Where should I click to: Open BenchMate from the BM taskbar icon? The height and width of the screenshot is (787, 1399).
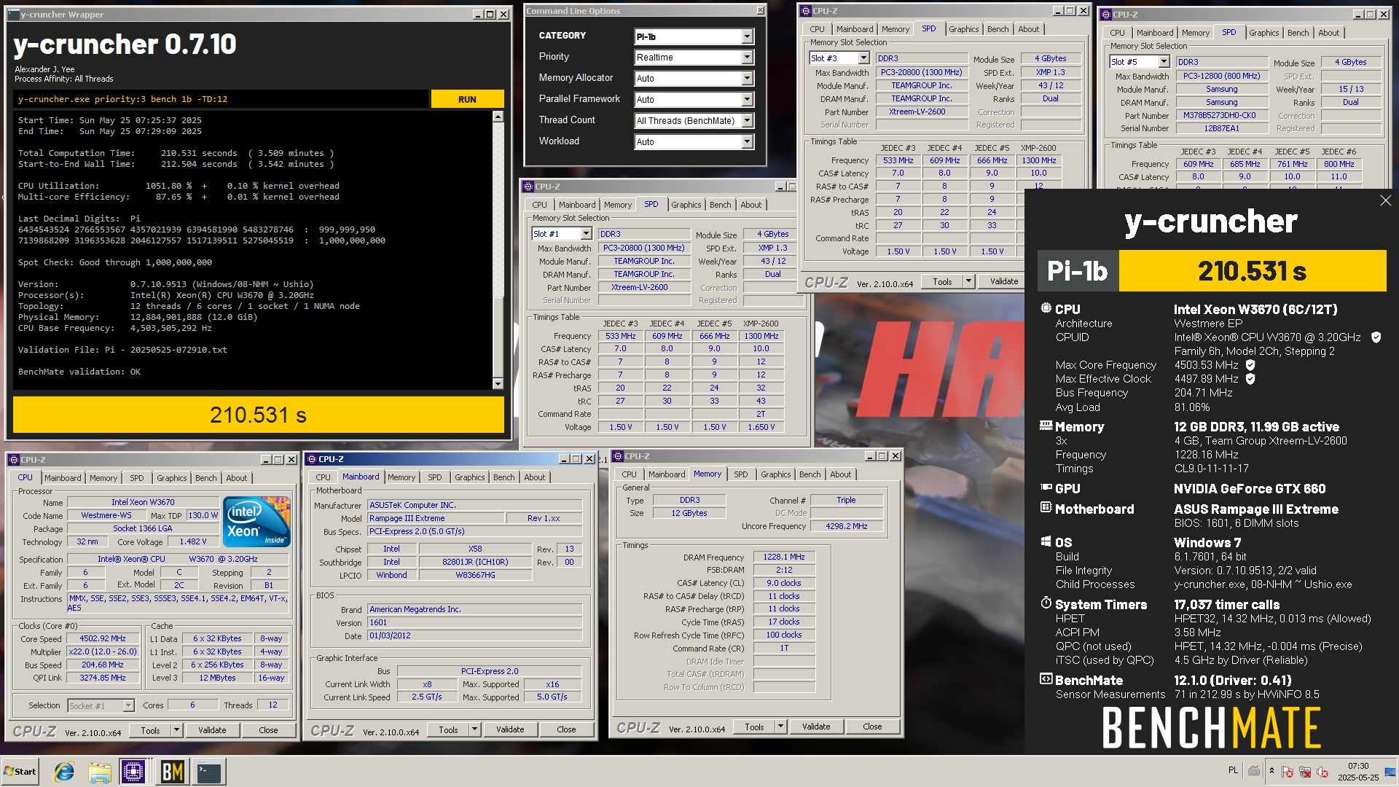click(x=173, y=772)
